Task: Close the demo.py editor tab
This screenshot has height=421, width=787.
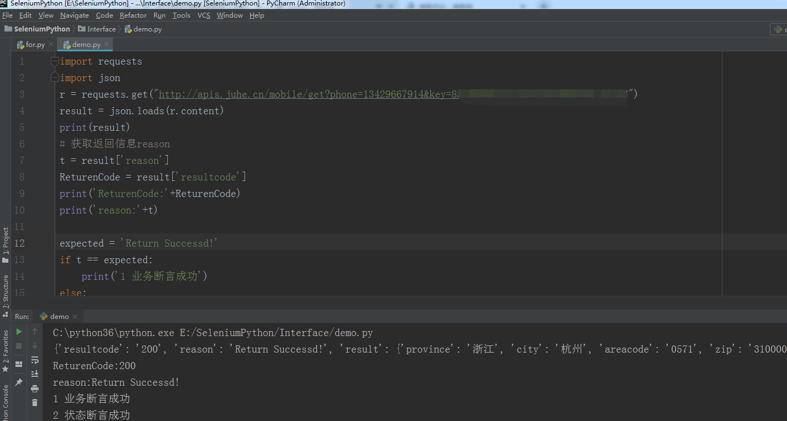Action: pyautogui.click(x=107, y=44)
